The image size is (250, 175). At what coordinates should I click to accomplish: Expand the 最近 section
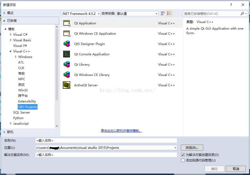point(4,13)
